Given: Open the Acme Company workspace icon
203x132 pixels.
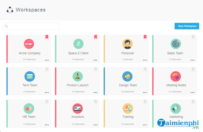Looking at the screenshot, I should (x=29, y=44).
